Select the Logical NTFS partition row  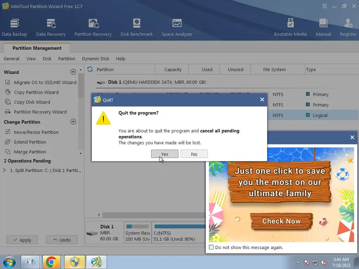coord(313,115)
